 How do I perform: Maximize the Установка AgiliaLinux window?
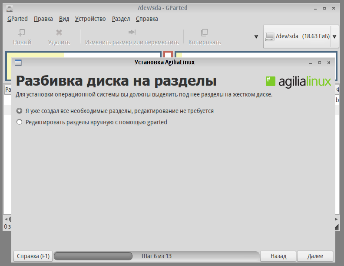[320, 63]
